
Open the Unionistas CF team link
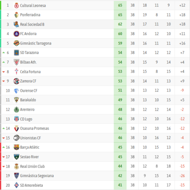30,138
